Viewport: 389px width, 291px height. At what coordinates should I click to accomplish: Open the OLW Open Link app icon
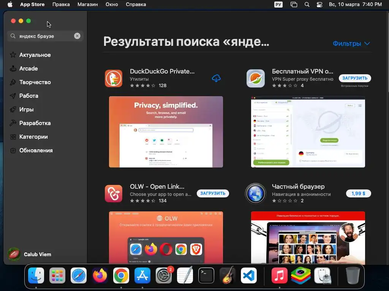pos(113,194)
